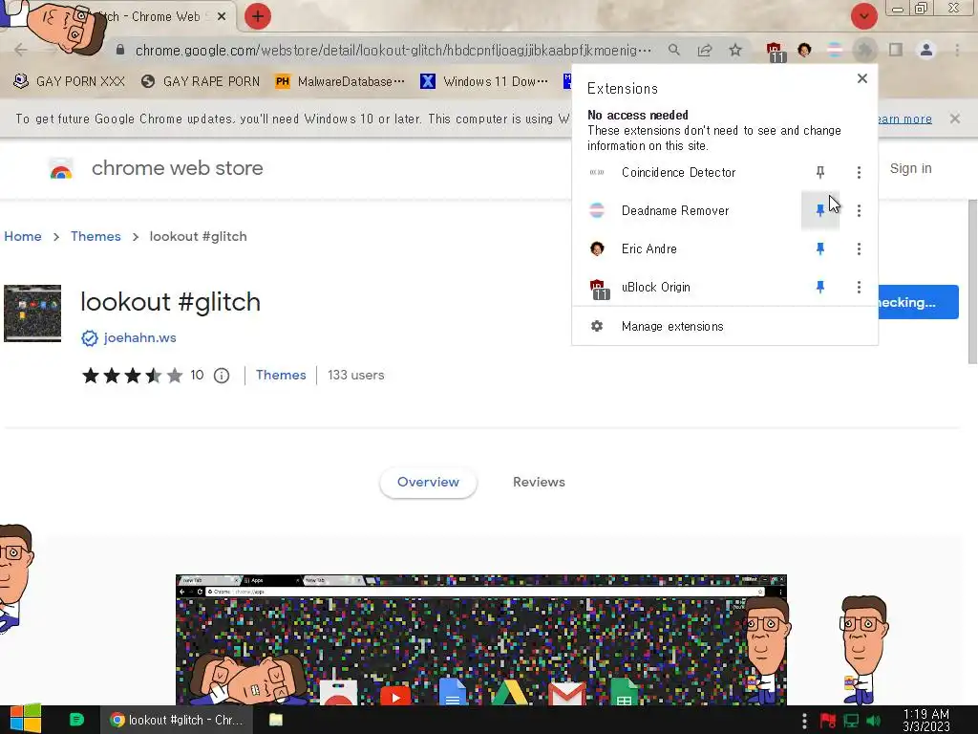Click the verified publisher badge icon
This screenshot has width=978, height=734.
tap(89, 338)
